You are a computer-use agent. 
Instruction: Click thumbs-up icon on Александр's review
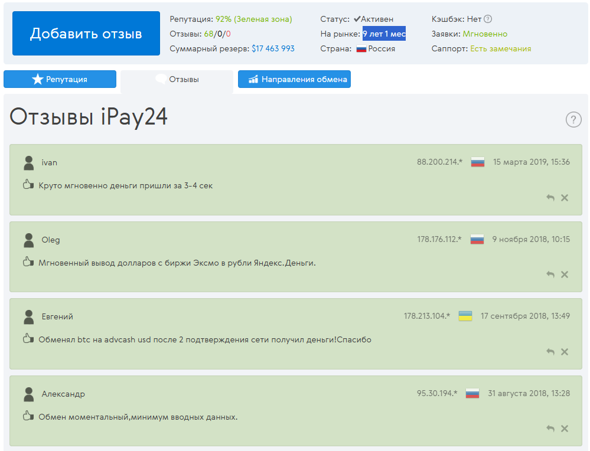pyautogui.click(x=28, y=416)
